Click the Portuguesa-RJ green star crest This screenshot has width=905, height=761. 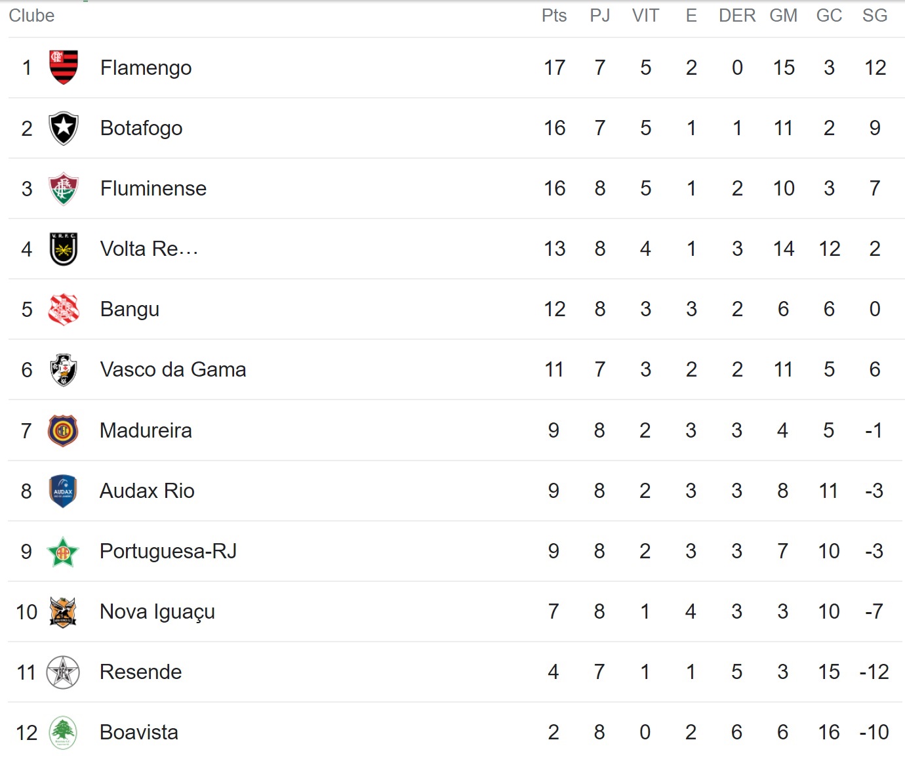coord(63,551)
